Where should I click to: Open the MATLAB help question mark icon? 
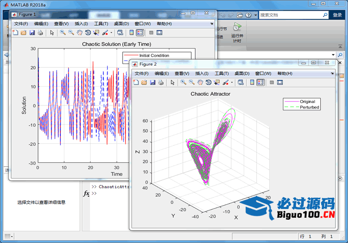point(248,15)
